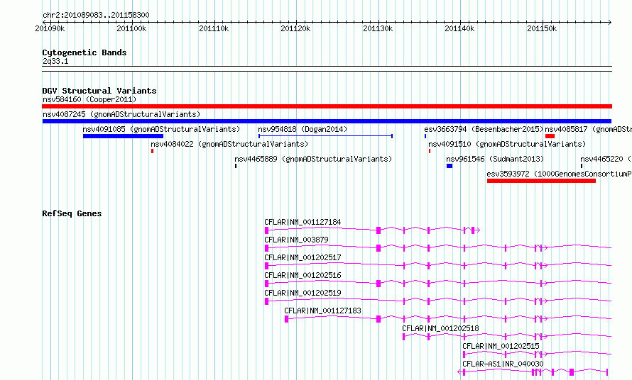Viewport: 632px width, 380px height.
Task: Open the CFLAR-AS1|NR_040030 transcript label
Action: [x=503, y=364]
